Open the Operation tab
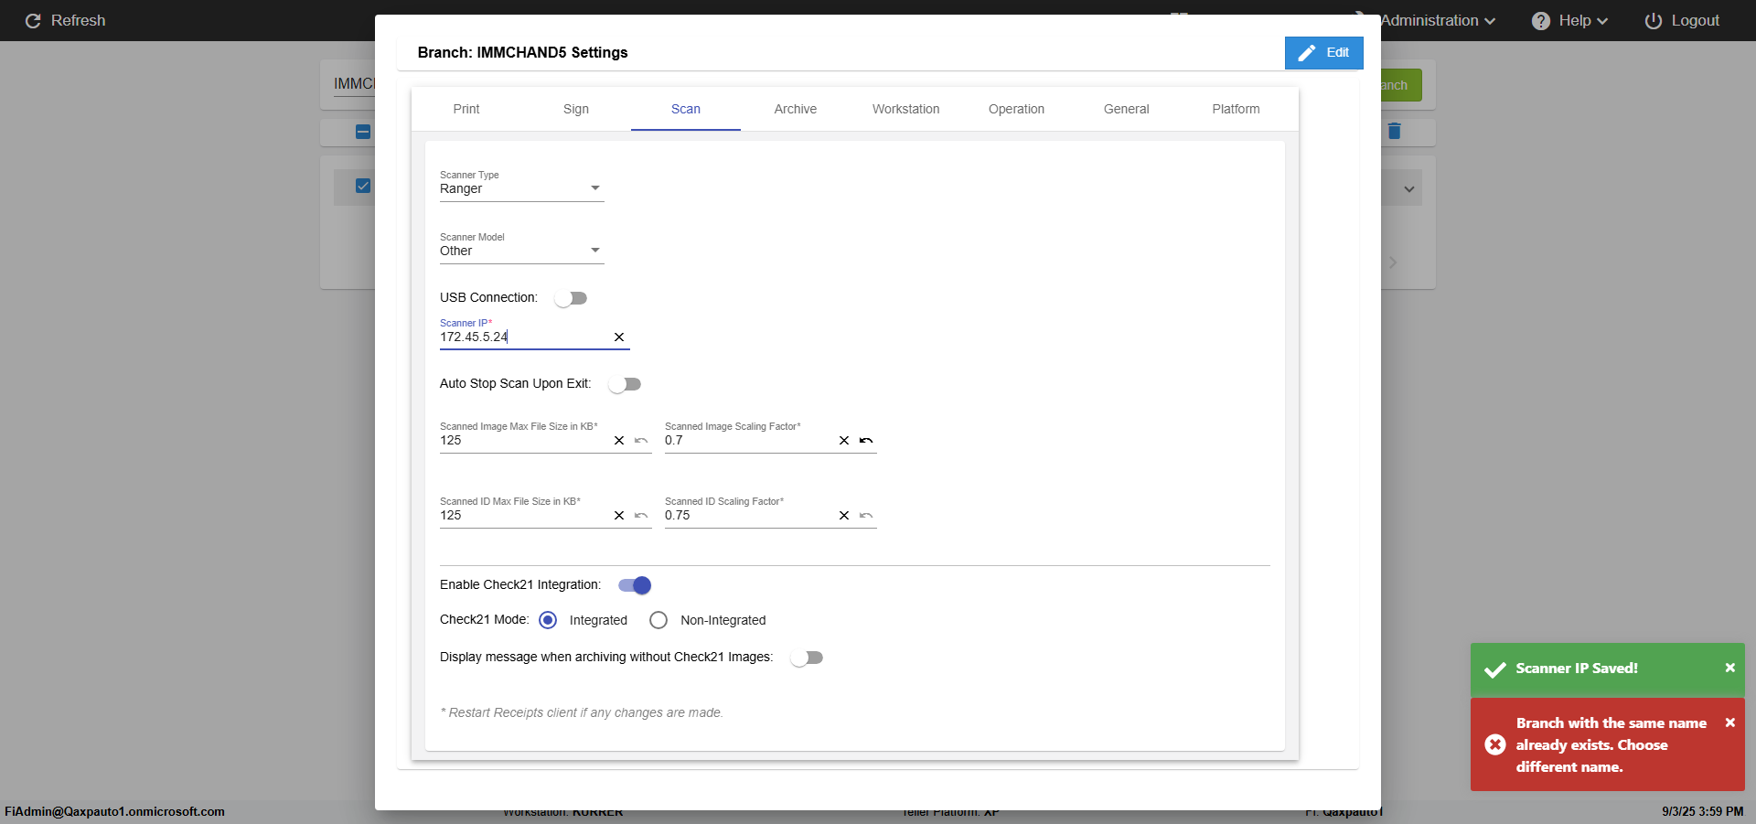 (x=1016, y=109)
